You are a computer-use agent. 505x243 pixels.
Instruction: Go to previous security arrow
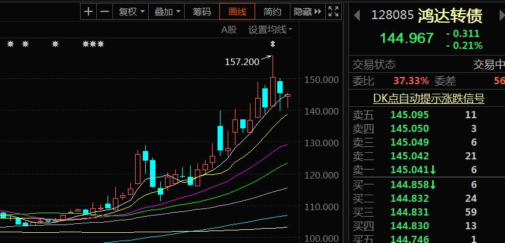coord(357,16)
